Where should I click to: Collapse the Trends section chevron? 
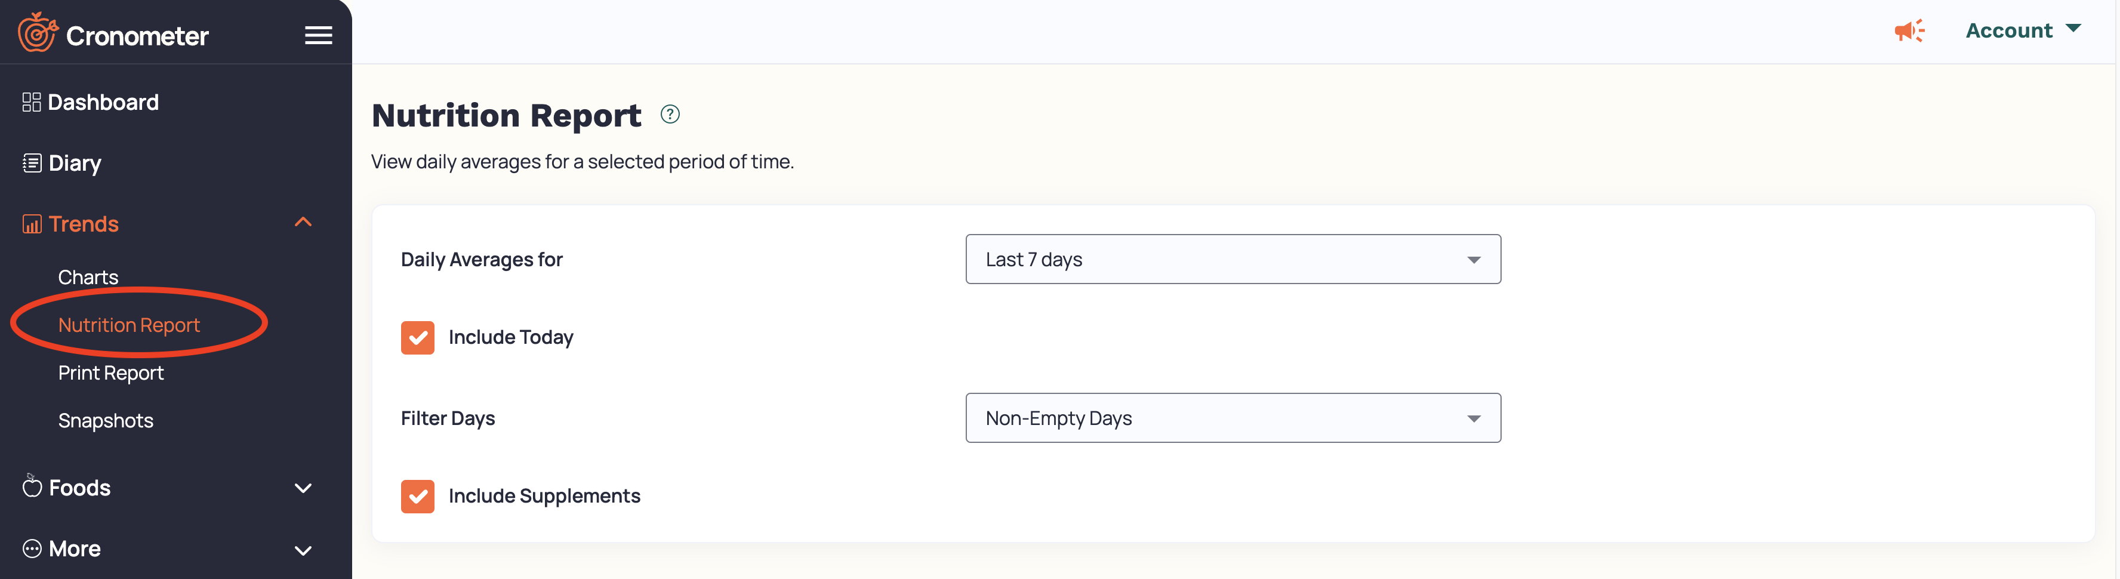tap(303, 223)
